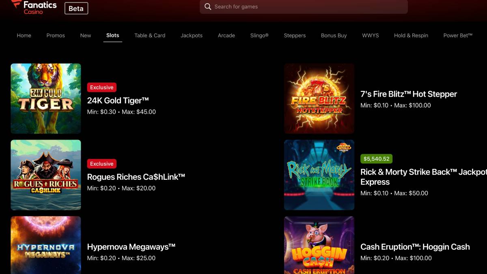Viewport: 487px width, 274px height.
Task: Click the Fanatics Casino logo
Action: 34,7
